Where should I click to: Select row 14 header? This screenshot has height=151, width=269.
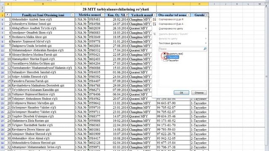[x=3, y=63]
